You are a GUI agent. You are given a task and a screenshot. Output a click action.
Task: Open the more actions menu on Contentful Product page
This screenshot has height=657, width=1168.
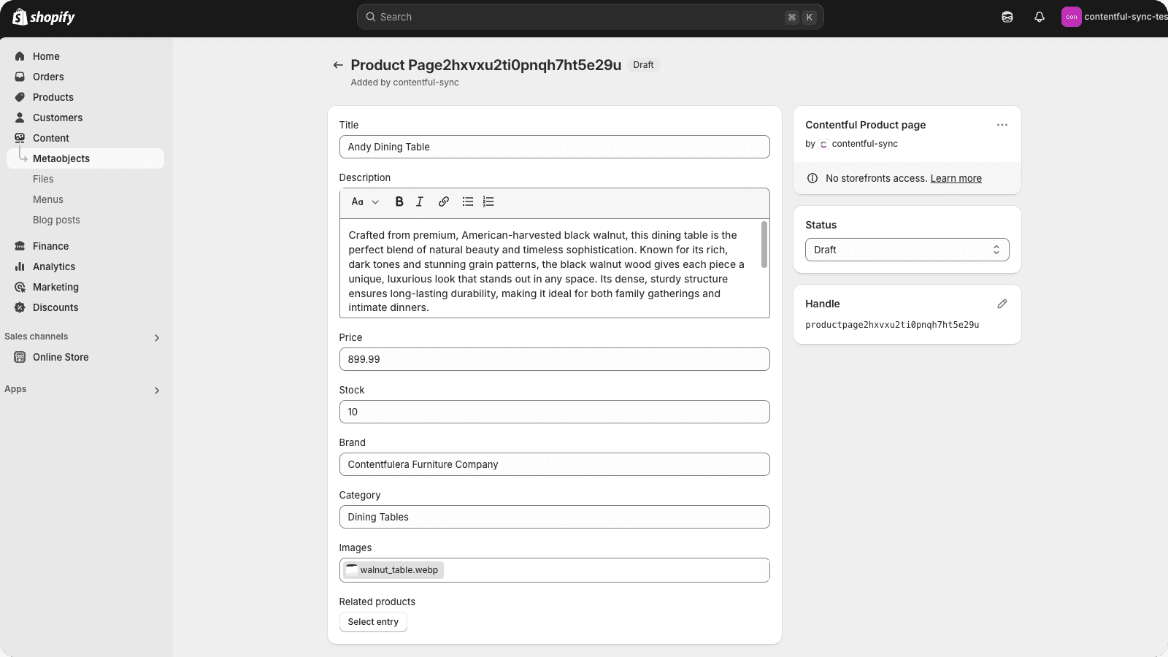pyautogui.click(x=1003, y=125)
